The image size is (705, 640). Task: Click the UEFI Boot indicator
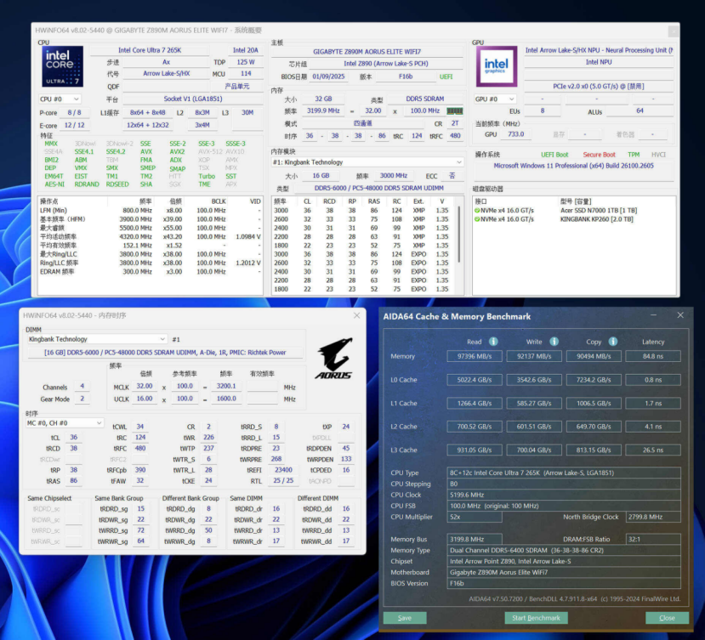click(554, 155)
